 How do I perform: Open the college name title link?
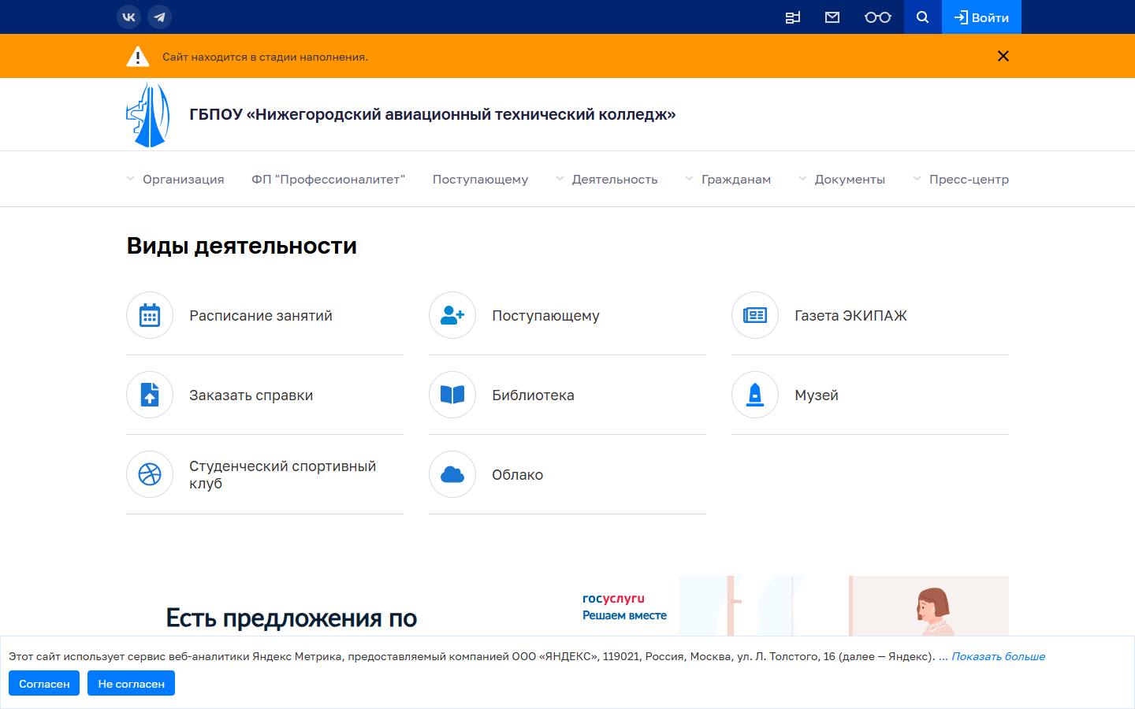point(433,114)
